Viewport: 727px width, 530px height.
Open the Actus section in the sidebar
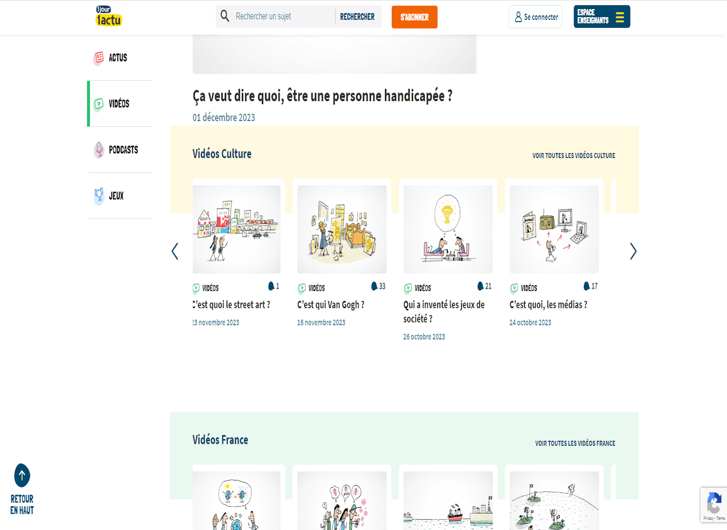tap(120, 58)
